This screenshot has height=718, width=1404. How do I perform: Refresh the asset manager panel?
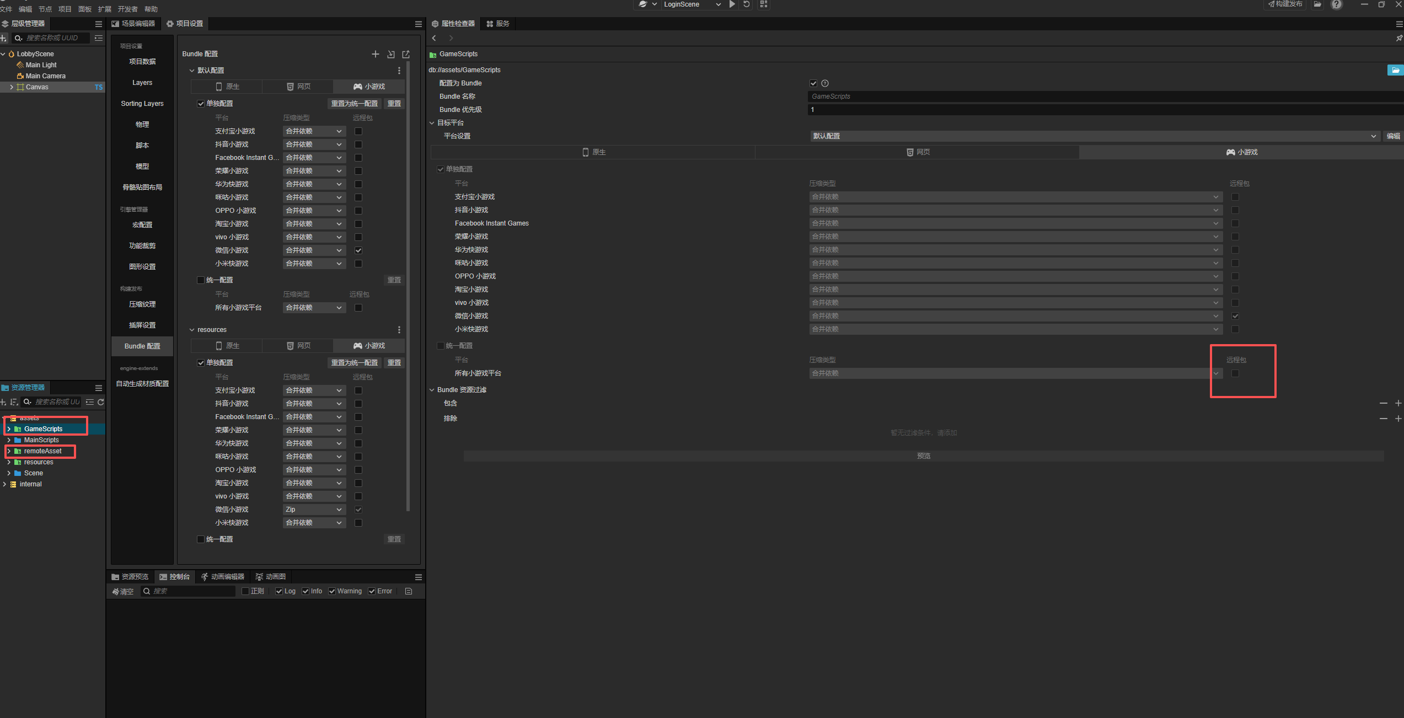coord(101,402)
